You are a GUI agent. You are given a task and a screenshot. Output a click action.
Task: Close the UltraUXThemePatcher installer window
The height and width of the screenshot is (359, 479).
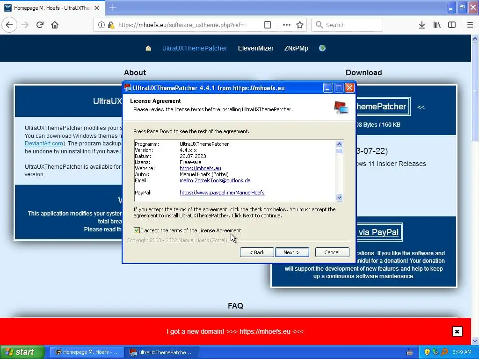click(x=349, y=88)
